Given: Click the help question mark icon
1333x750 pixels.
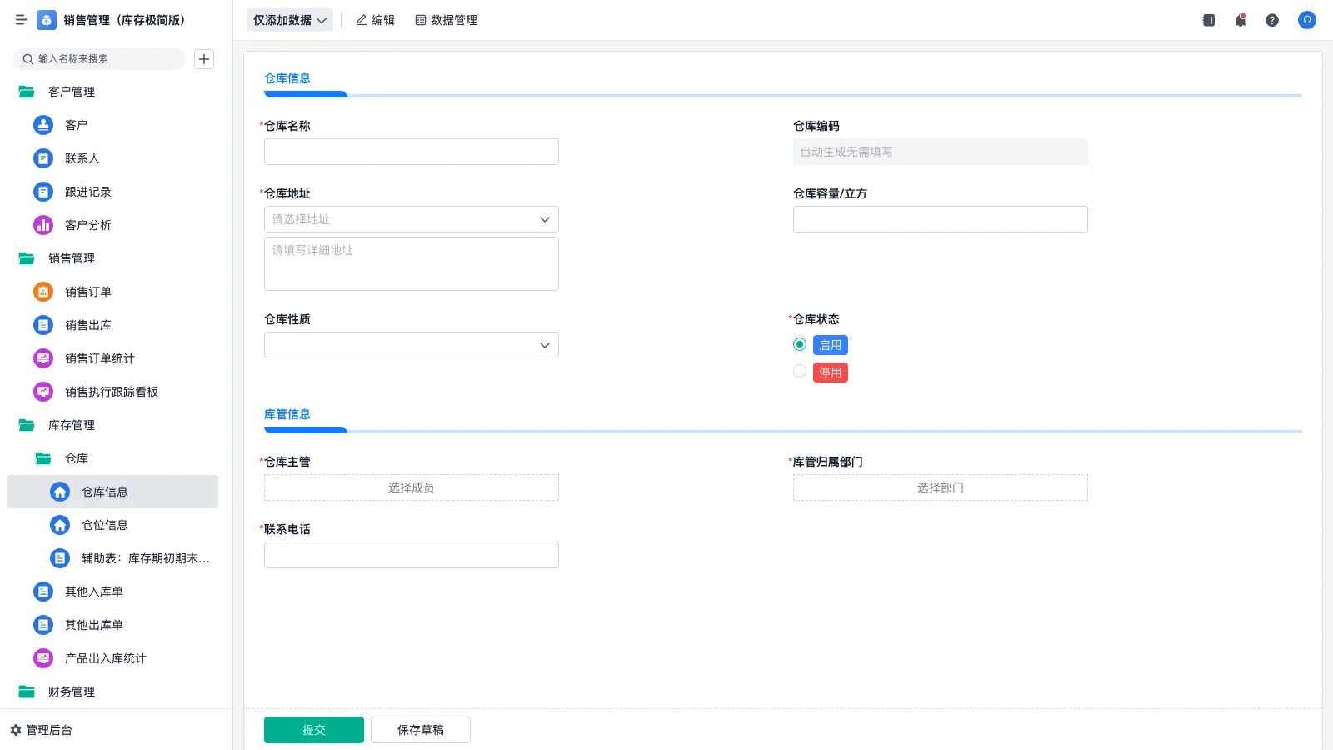Looking at the screenshot, I should coord(1272,20).
